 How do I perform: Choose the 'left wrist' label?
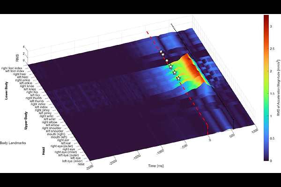50,119
